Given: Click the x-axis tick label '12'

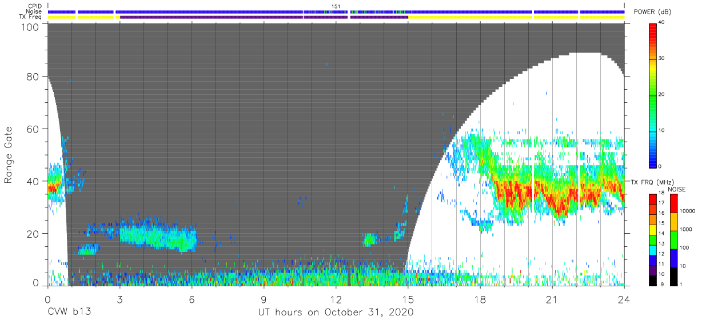Looking at the screenshot, I should pyautogui.click(x=336, y=298).
